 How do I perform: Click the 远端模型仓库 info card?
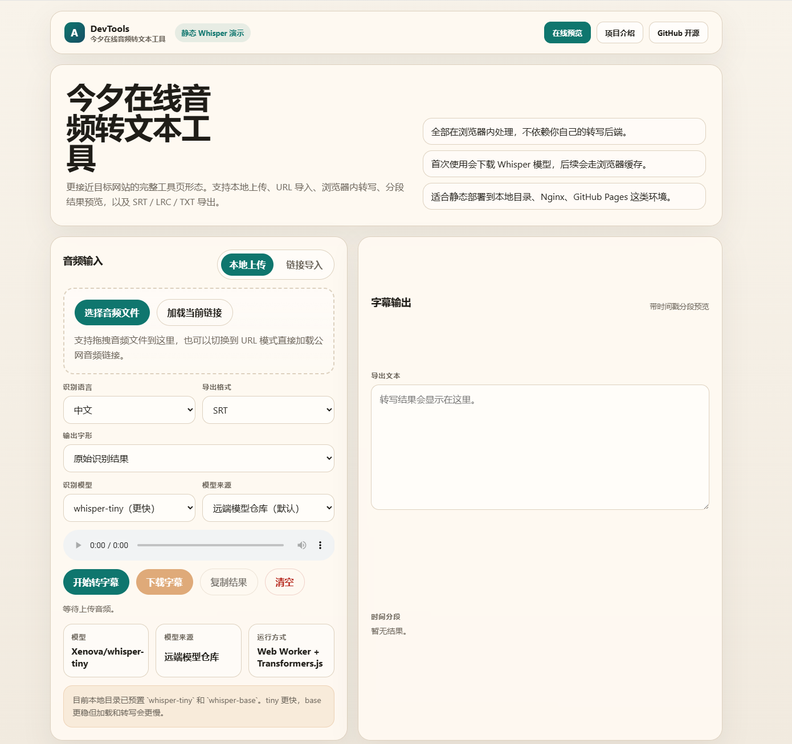(199, 651)
